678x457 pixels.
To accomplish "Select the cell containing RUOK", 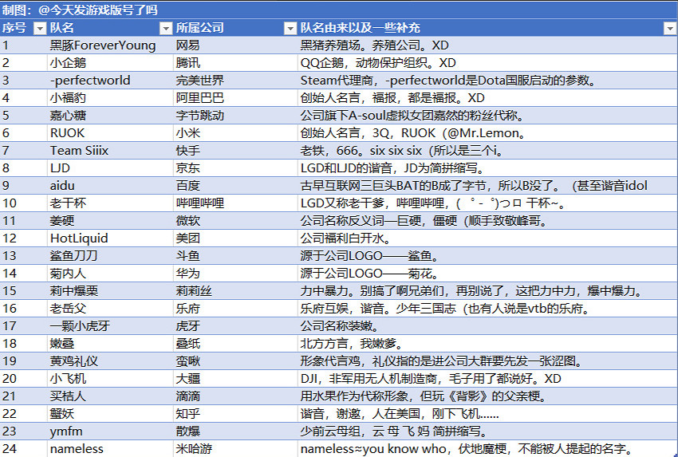I will [x=67, y=133].
